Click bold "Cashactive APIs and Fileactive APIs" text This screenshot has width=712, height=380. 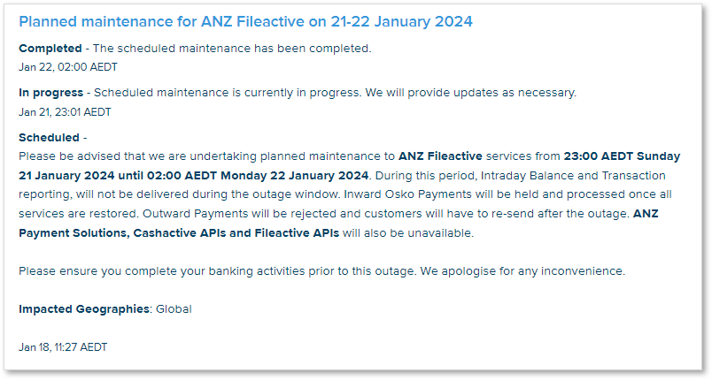(x=232, y=233)
